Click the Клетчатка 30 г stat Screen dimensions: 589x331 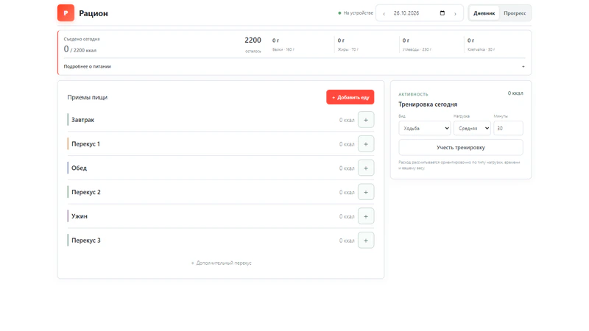pyautogui.click(x=481, y=44)
